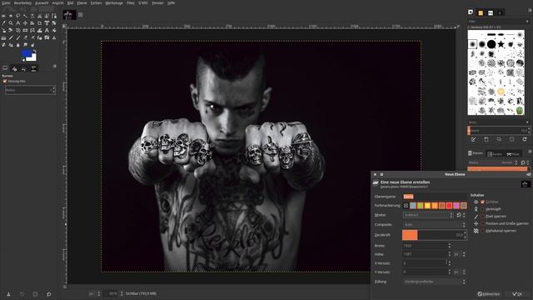Screen dimensions: 533x300
Task: Select the Smudge tool
Action: [x=25, y=44]
